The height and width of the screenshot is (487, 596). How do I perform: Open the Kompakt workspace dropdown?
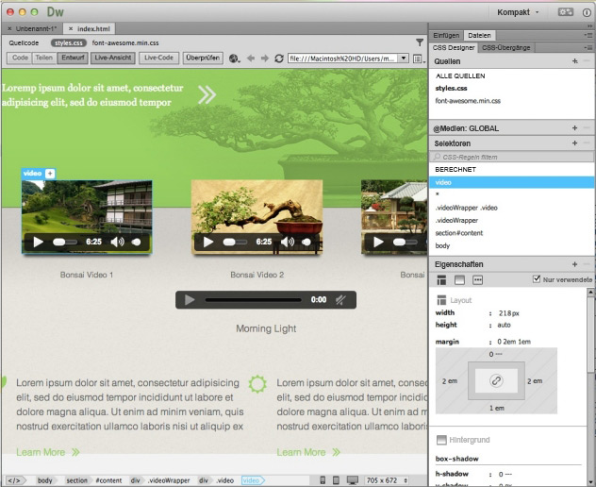pos(518,12)
